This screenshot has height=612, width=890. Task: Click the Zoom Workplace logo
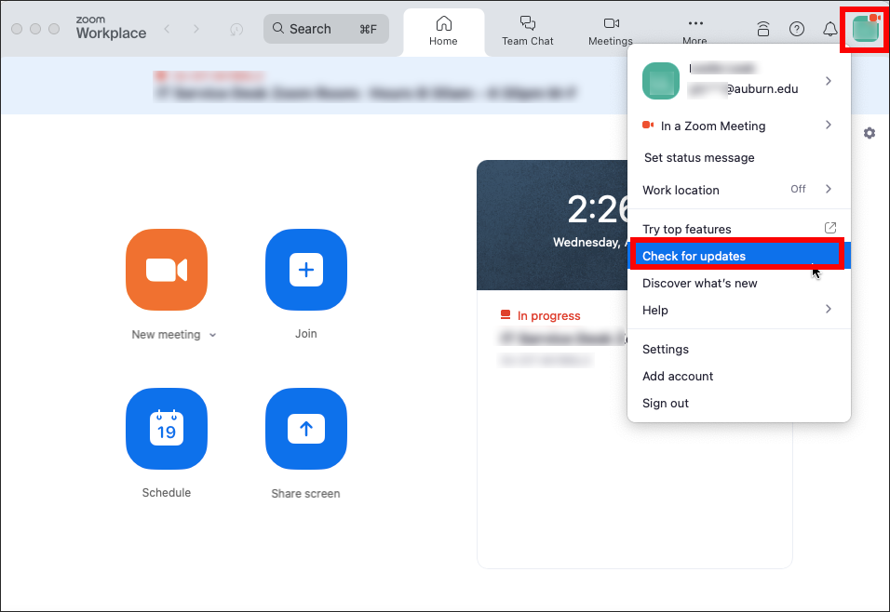112,28
